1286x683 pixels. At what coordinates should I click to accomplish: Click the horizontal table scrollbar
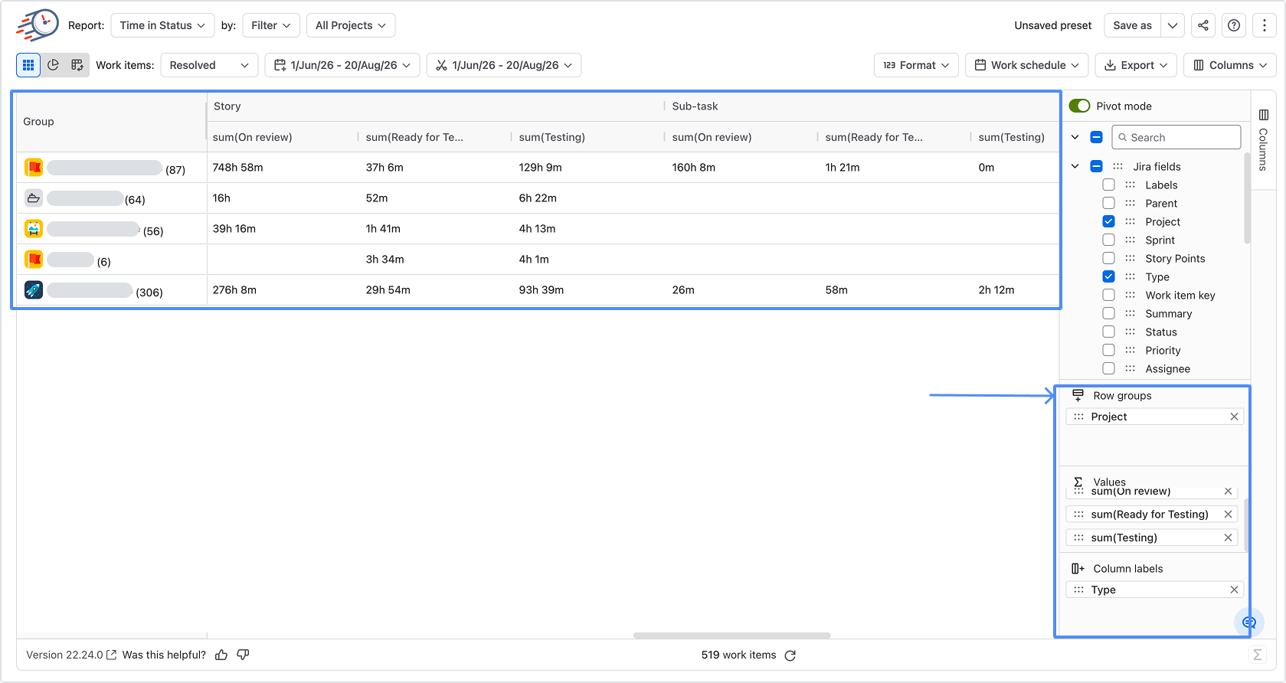[x=732, y=636]
